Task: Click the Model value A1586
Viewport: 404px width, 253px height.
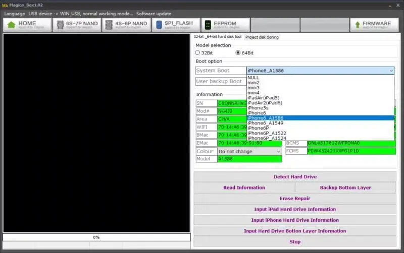Action: tap(249, 159)
